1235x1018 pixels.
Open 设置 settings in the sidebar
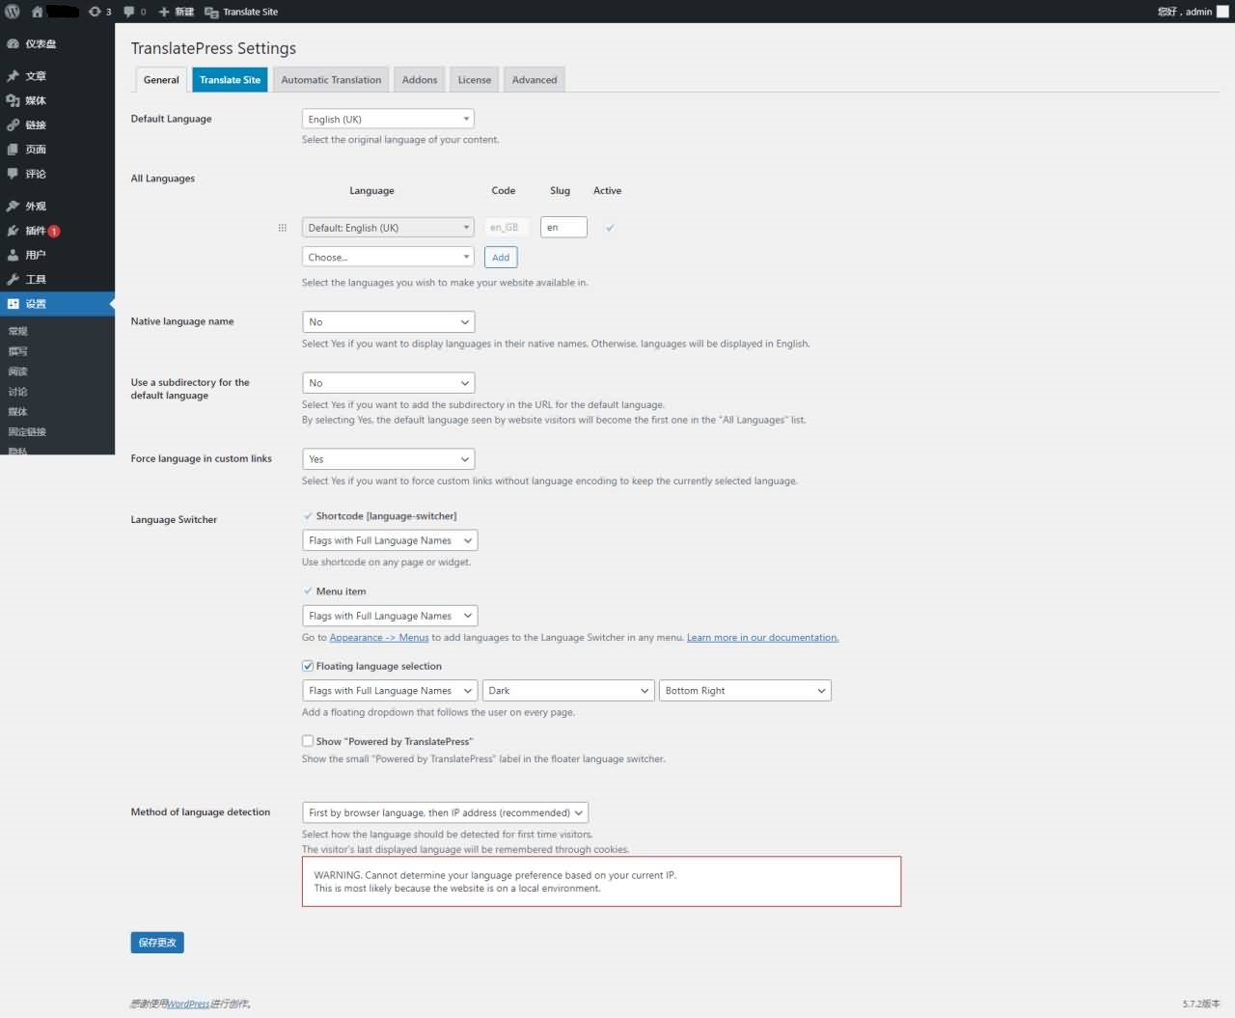57,304
